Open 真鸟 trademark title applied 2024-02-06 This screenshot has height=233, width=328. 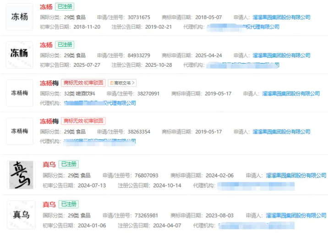(x=49, y=164)
